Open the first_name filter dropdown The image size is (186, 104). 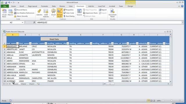(30, 44)
